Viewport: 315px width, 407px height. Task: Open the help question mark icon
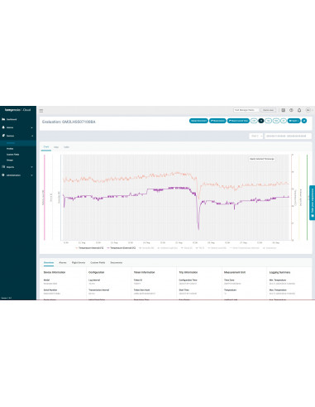pyautogui.click(x=291, y=110)
